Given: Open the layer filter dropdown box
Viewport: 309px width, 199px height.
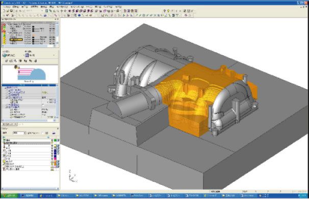Looking at the screenshot, I should 19,133.
